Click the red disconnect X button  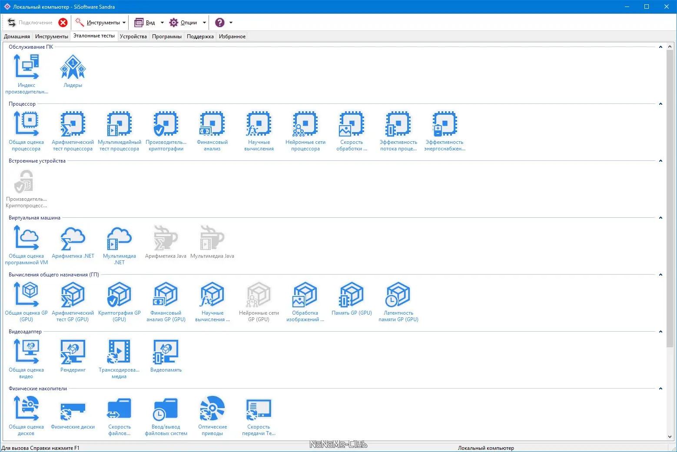coord(63,23)
